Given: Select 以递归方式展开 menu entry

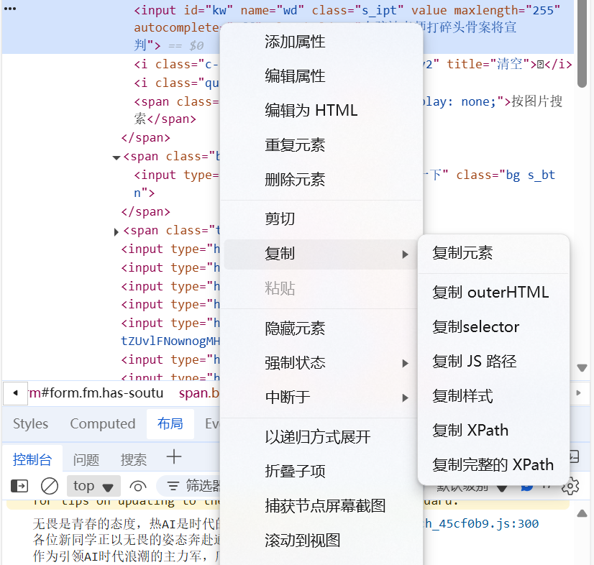Looking at the screenshot, I should [x=321, y=437].
